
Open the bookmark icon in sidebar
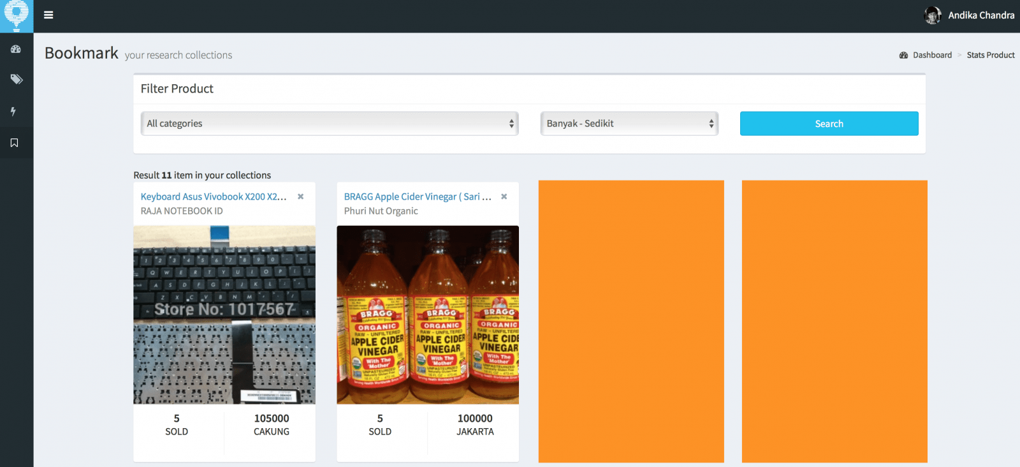point(14,143)
